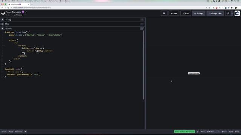Open Change View menu
The width and height of the screenshot is (241, 135).
215,13
